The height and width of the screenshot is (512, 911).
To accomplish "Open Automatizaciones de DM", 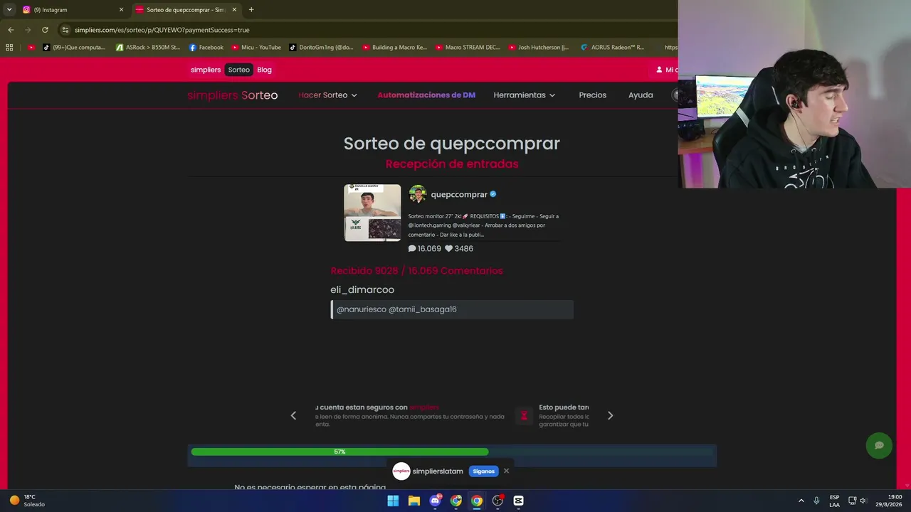I will click(426, 95).
